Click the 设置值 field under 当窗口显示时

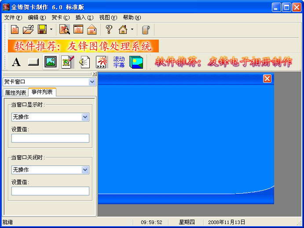click(x=50, y=138)
